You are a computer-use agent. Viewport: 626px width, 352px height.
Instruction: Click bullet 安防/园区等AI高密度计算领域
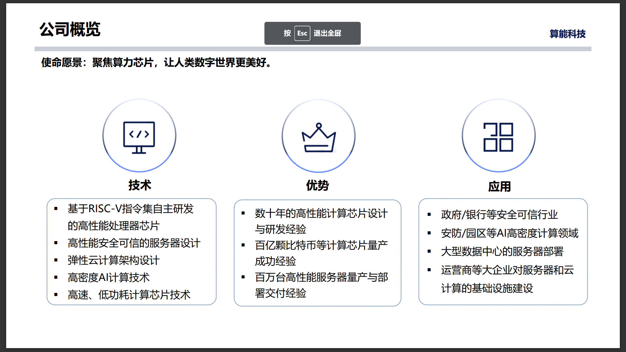(x=509, y=233)
